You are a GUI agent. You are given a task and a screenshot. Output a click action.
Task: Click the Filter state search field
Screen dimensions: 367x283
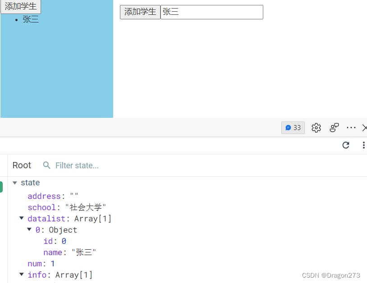[77, 166]
